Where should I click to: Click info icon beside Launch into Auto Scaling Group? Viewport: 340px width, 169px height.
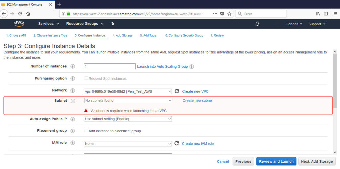(192, 67)
